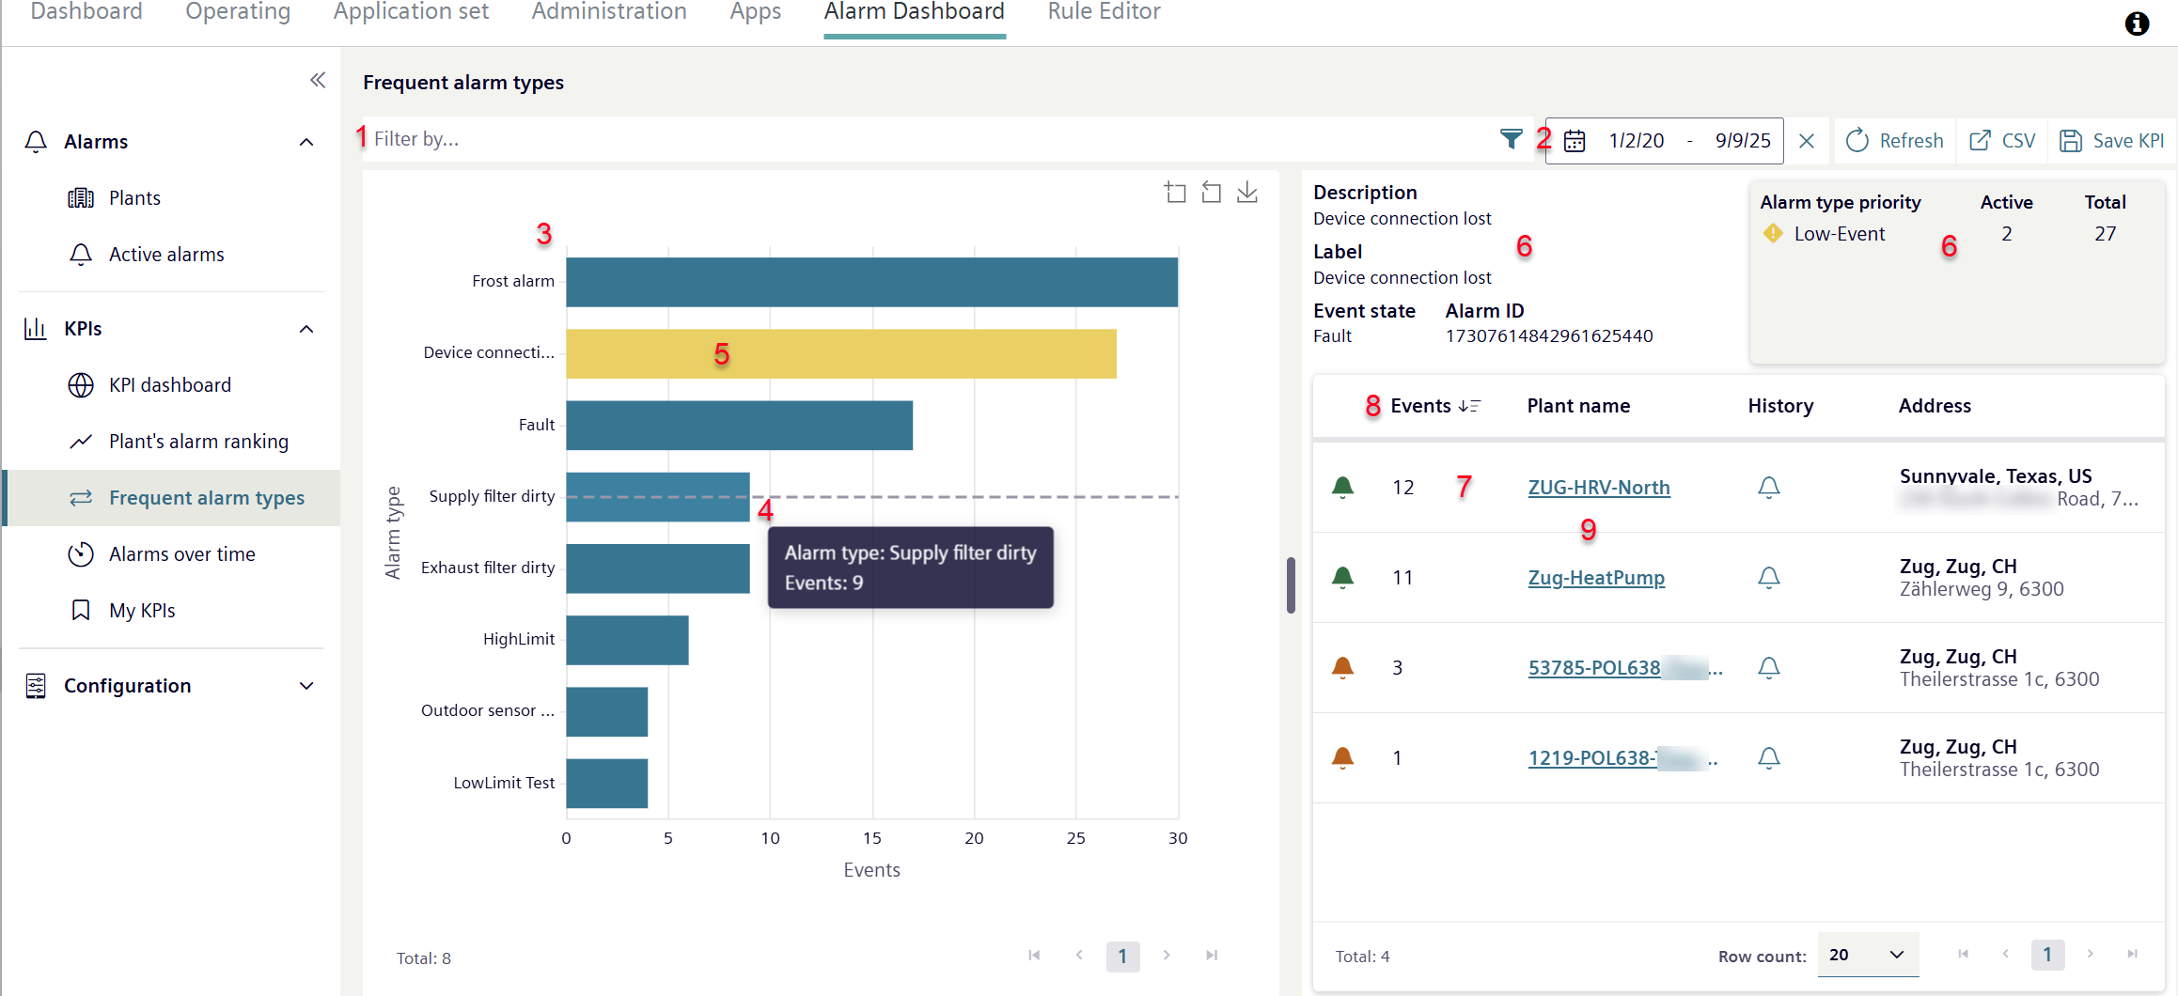Open history bell for ZUG-HRV-North

pos(1768,487)
